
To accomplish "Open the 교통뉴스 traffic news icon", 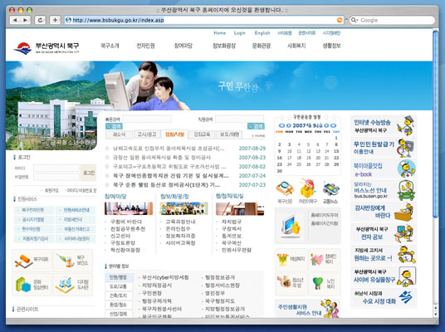I will pyautogui.click(x=330, y=189).
